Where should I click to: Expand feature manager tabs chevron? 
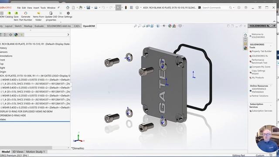(68, 34)
